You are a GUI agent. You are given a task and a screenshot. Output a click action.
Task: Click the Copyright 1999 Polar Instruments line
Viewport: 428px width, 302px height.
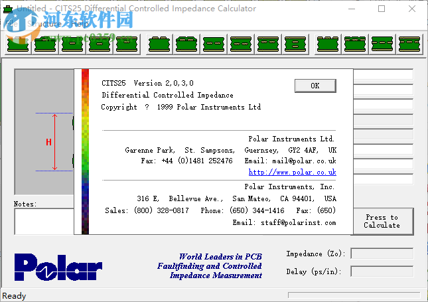(x=181, y=107)
